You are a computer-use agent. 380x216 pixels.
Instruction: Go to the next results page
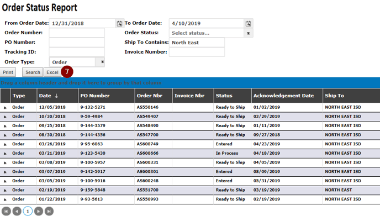39,211
